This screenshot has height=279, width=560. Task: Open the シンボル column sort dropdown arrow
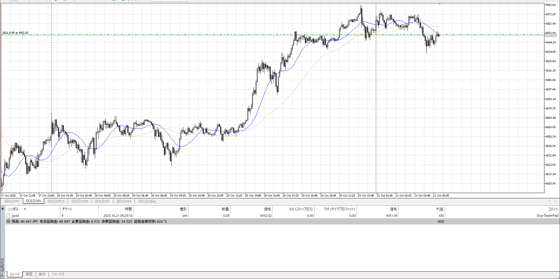(25, 209)
